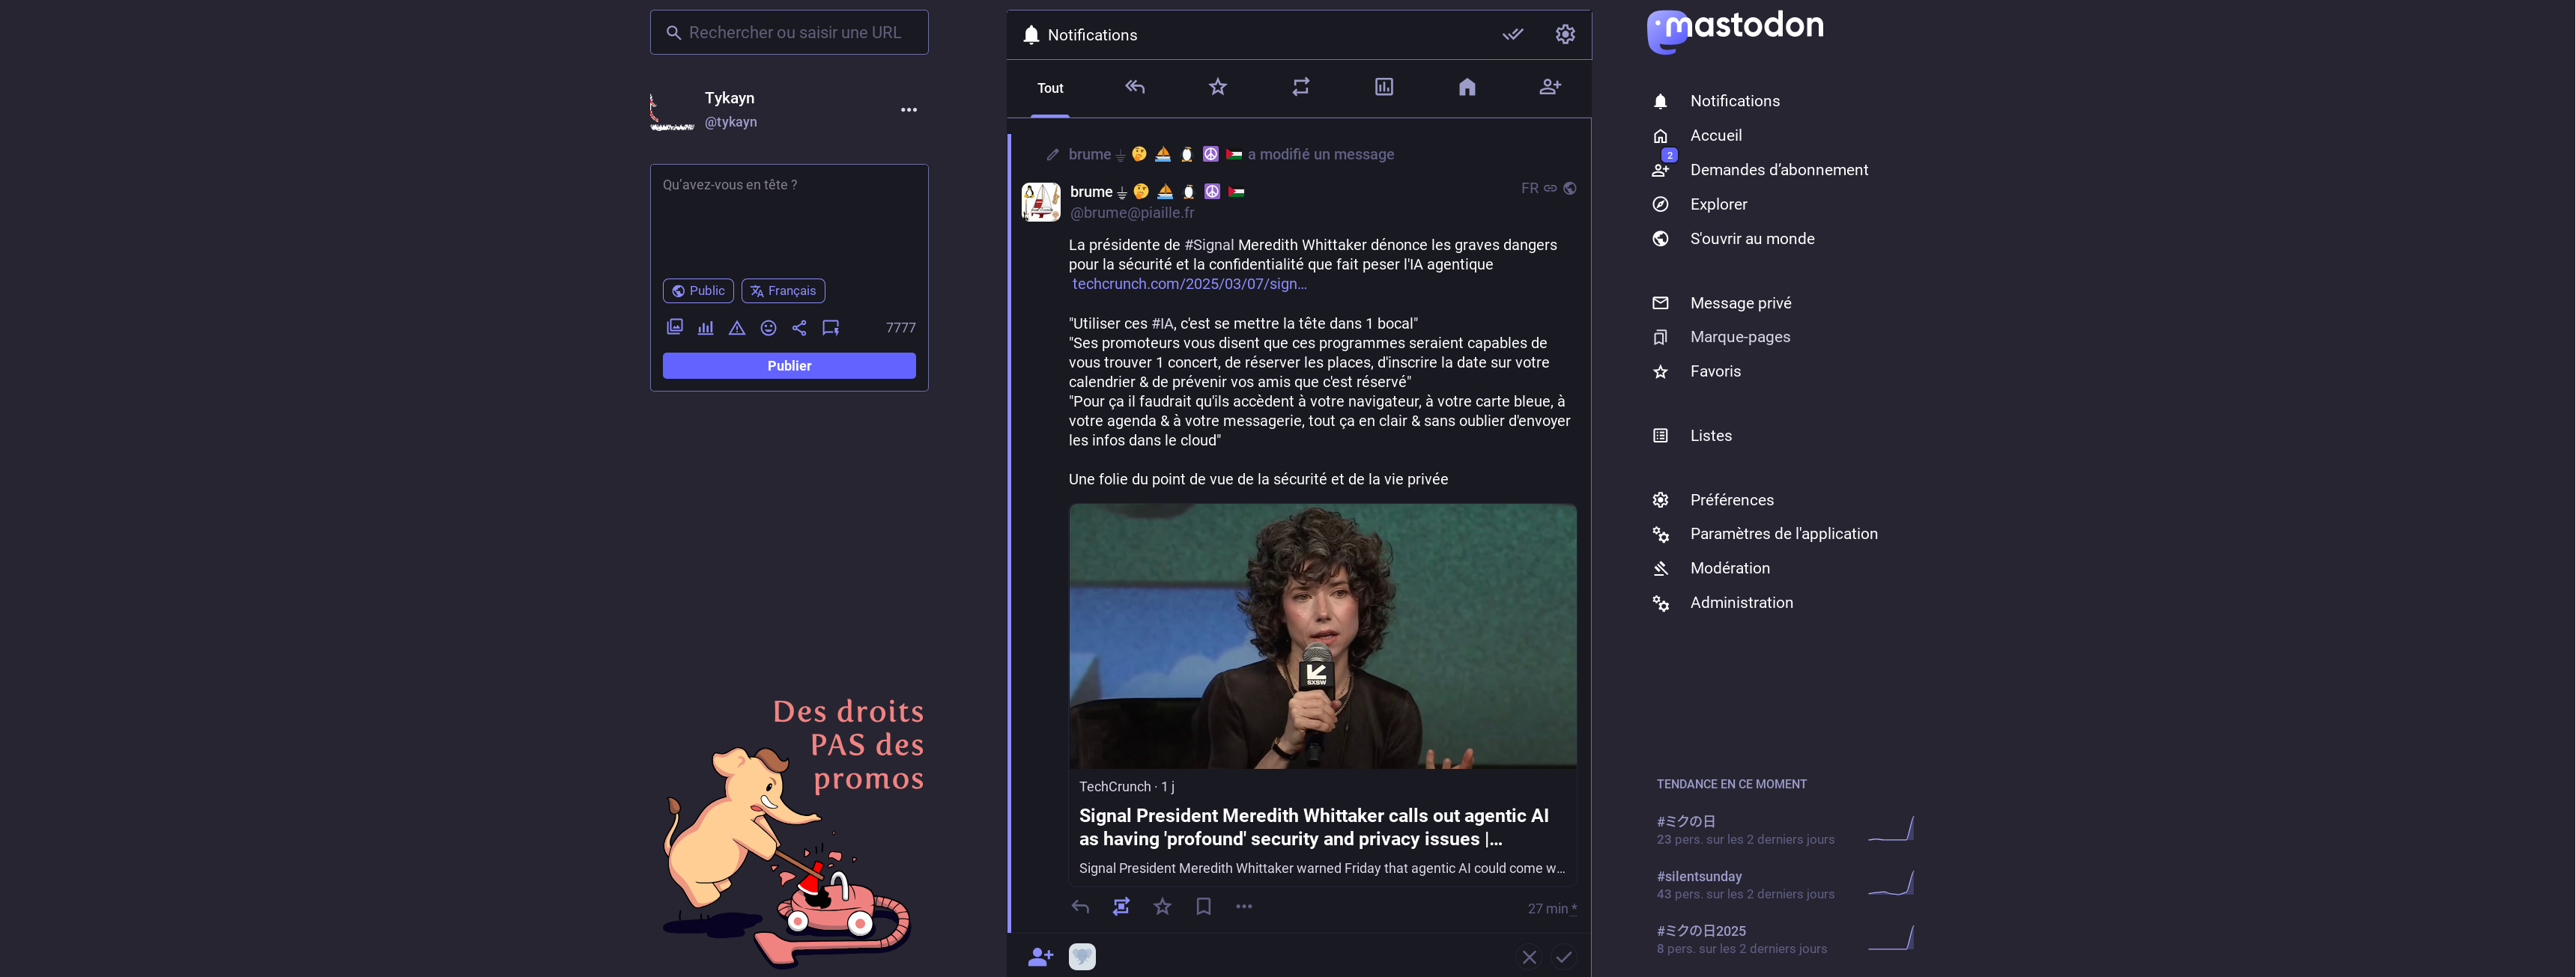
Task: Click the Tykayn profile avatar
Action: coord(672,110)
